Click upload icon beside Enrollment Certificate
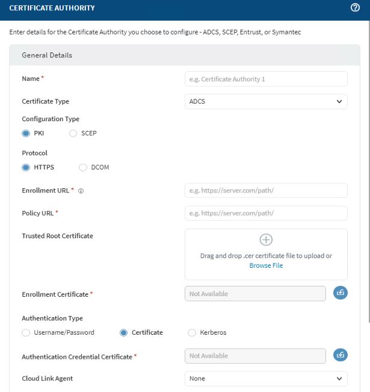Image resolution: width=370 pixels, height=392 pixels. pyautogui.click(x=341, y=293)
